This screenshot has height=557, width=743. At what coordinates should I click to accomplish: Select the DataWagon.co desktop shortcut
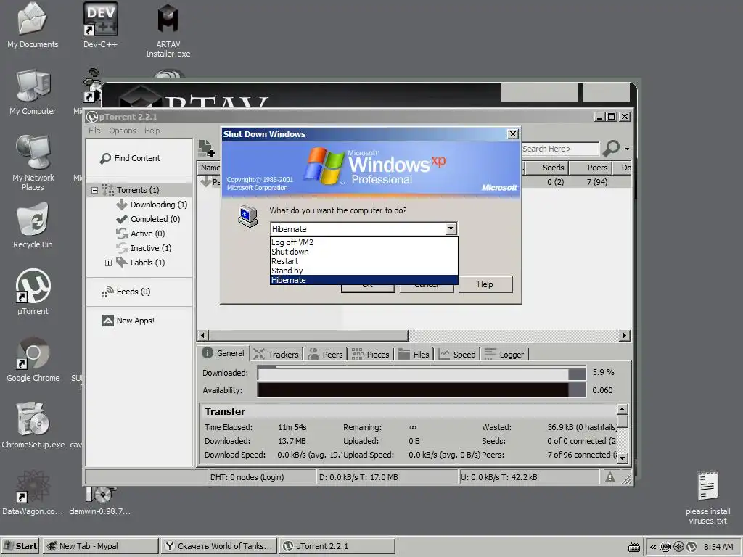point(32,492)
